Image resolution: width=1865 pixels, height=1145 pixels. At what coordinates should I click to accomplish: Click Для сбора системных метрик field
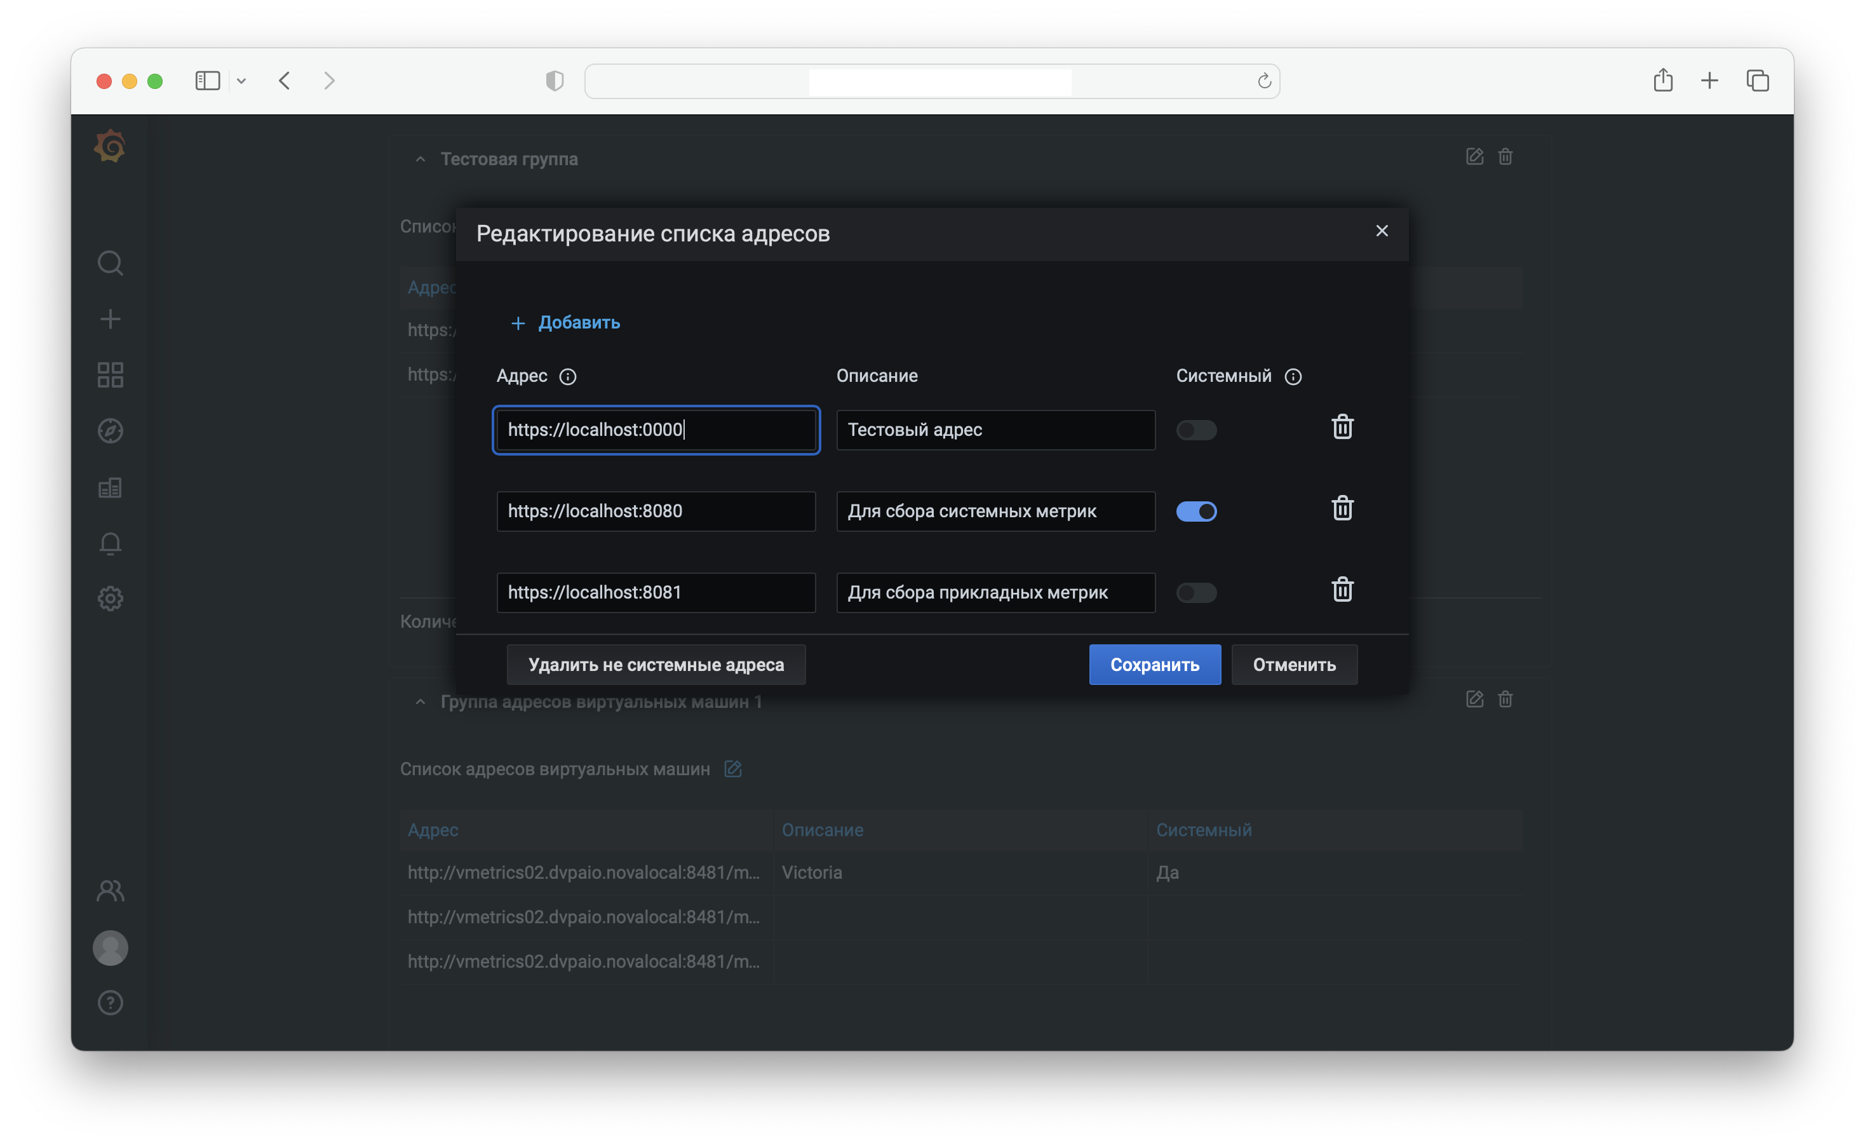pyautogui.click(x=995, y=512)
